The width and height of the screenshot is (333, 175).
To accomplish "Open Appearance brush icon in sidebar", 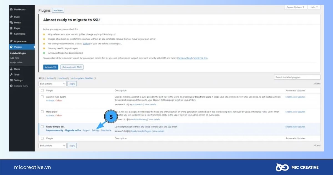I will tap(11, 41).
